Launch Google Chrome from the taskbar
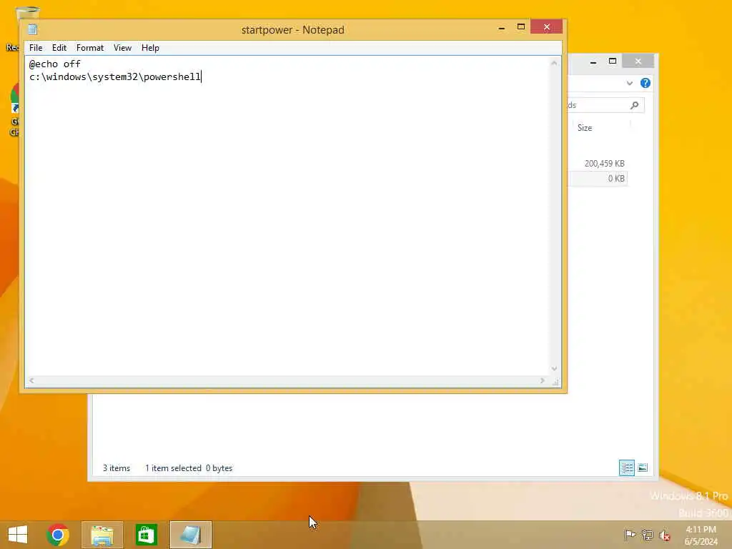The height and width of the screenshot is (549, 732). point(58,535)
